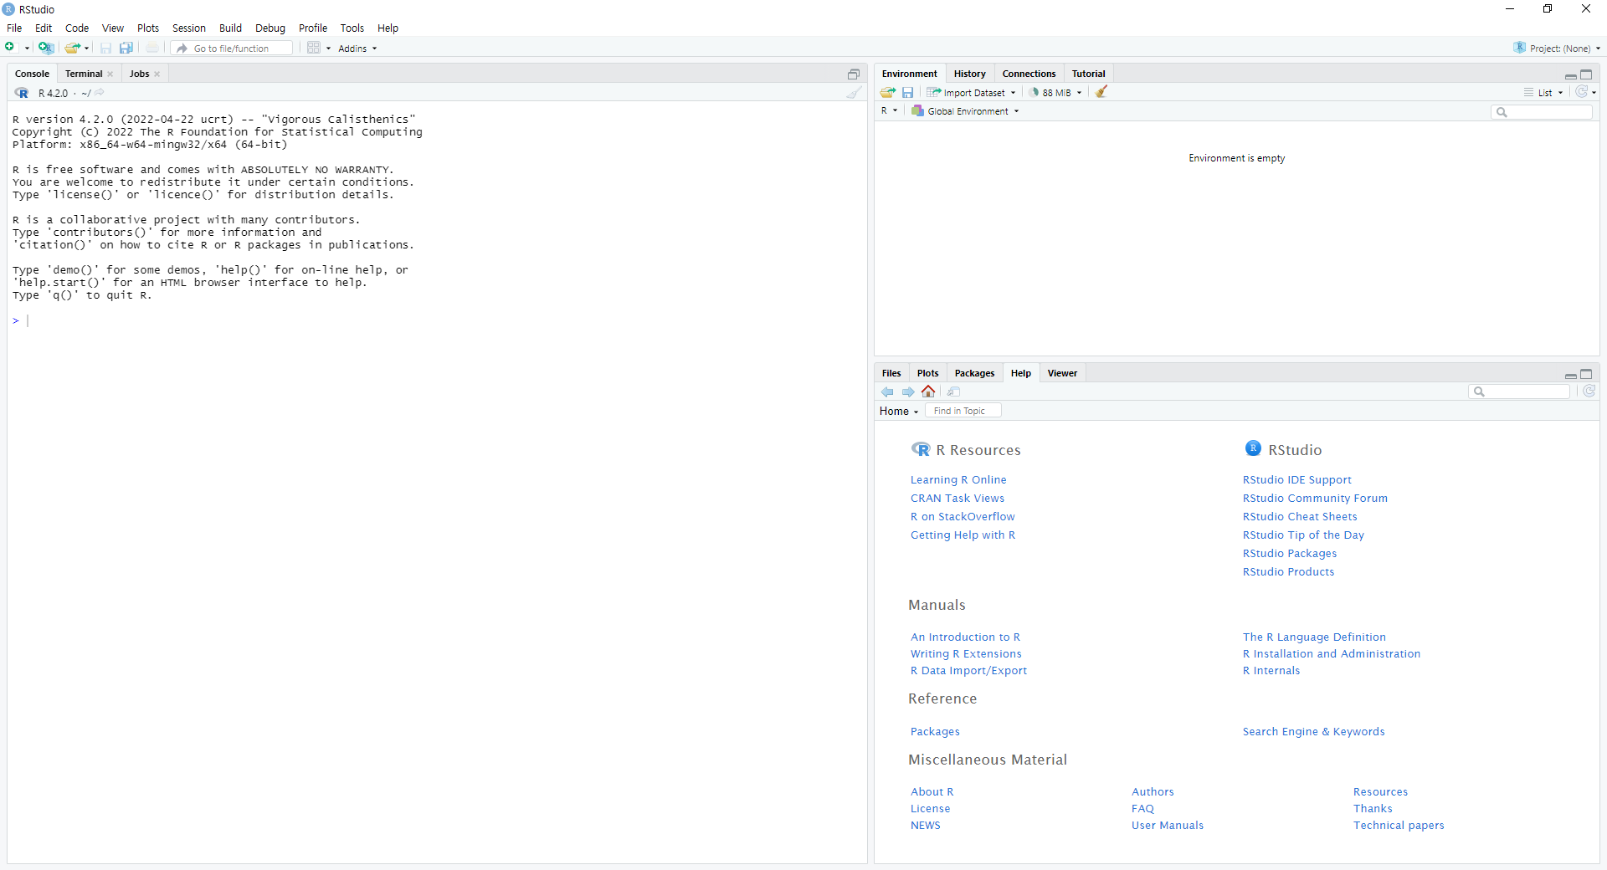Screen dimensions: 1607x870
Task: Open the Project (None) menu
Action: tap(1557, 48)
